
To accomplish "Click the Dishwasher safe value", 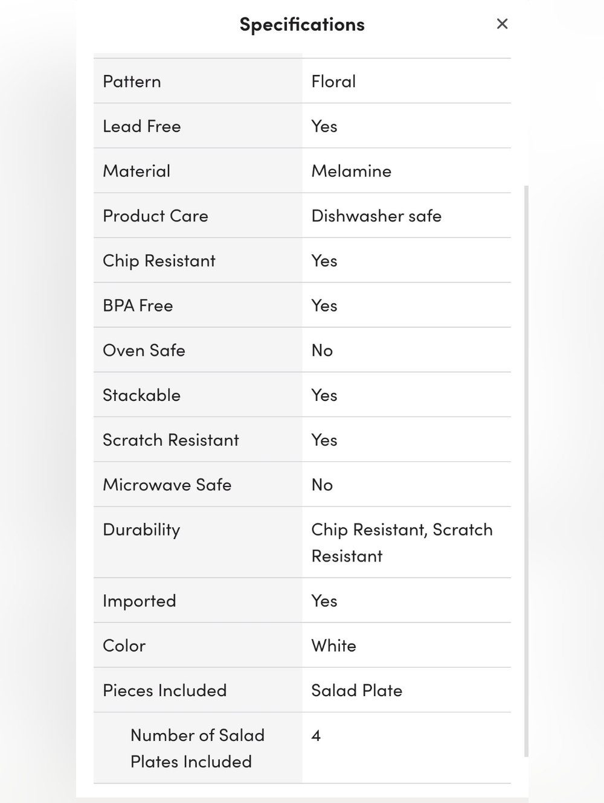I will click(376, 216).
